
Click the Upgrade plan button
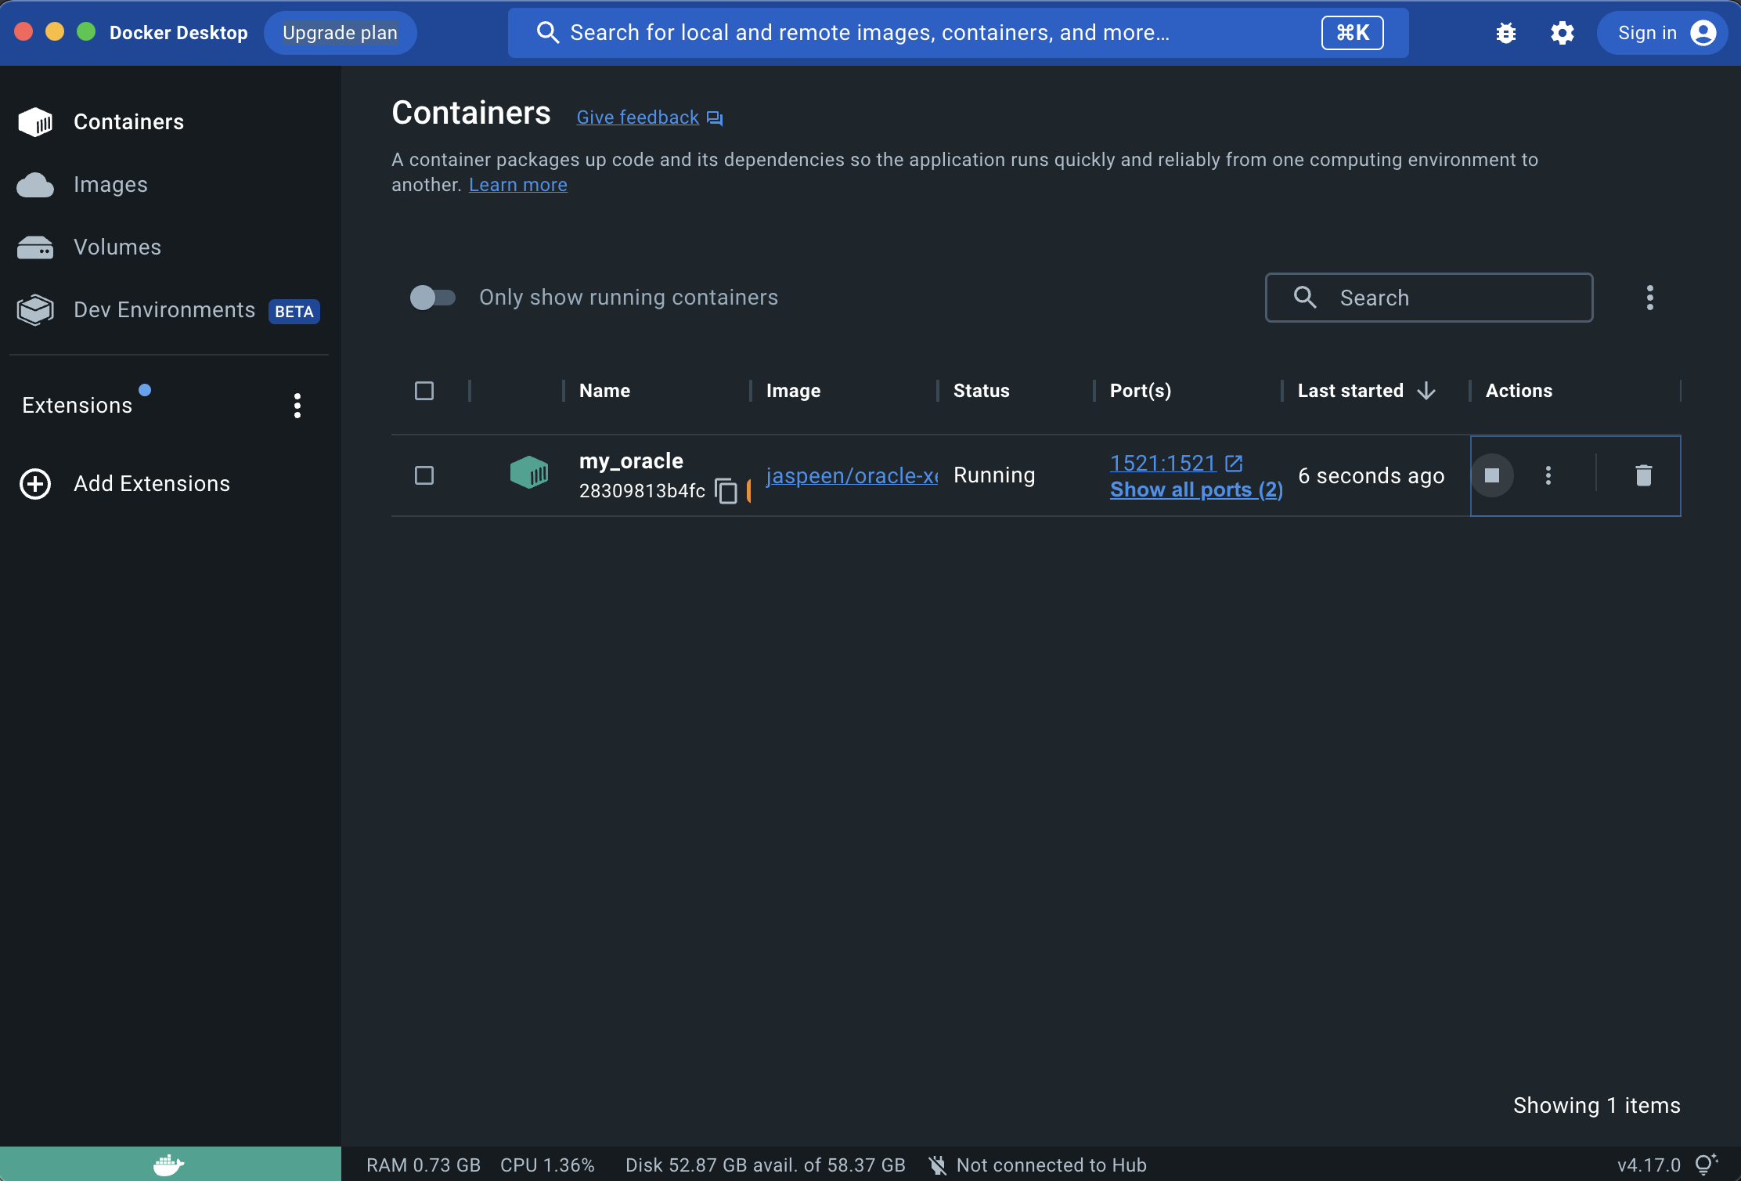(x=340, y=33)
